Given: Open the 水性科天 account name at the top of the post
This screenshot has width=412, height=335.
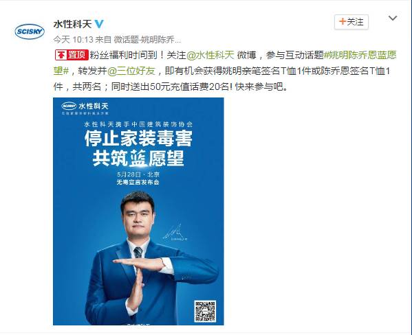Looking at the screenshot, I should 72,24.
